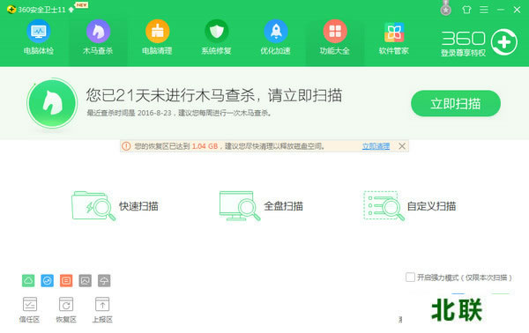Viewport: 529px width, 333px height.
Task: Enable 开启强力模式 checkbox
Action: click(410, 277)
